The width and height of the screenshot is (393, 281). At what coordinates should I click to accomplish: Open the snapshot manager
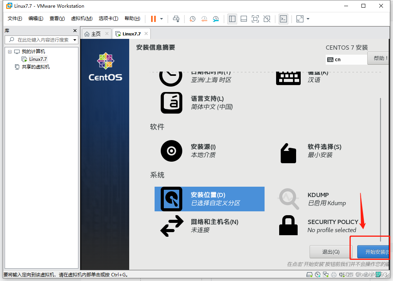click(216, 19)
